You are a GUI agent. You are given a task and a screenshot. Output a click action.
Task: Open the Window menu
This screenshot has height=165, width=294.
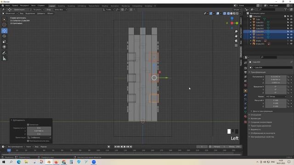click(x=33, y=5)
